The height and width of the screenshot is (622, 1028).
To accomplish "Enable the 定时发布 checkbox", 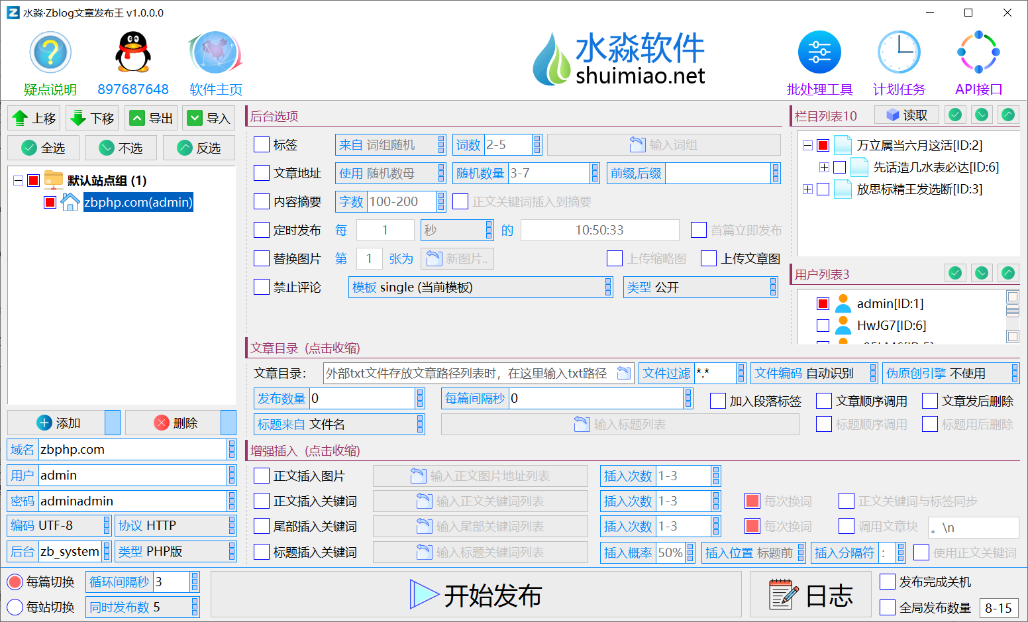I will click(x=262, y=230).
